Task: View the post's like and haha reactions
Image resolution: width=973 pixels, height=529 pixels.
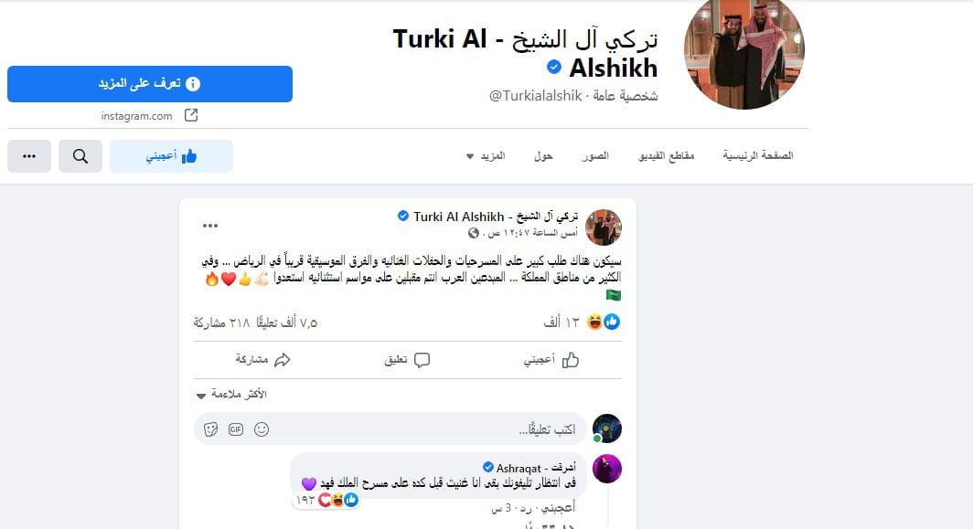Action: coord(604,322)
